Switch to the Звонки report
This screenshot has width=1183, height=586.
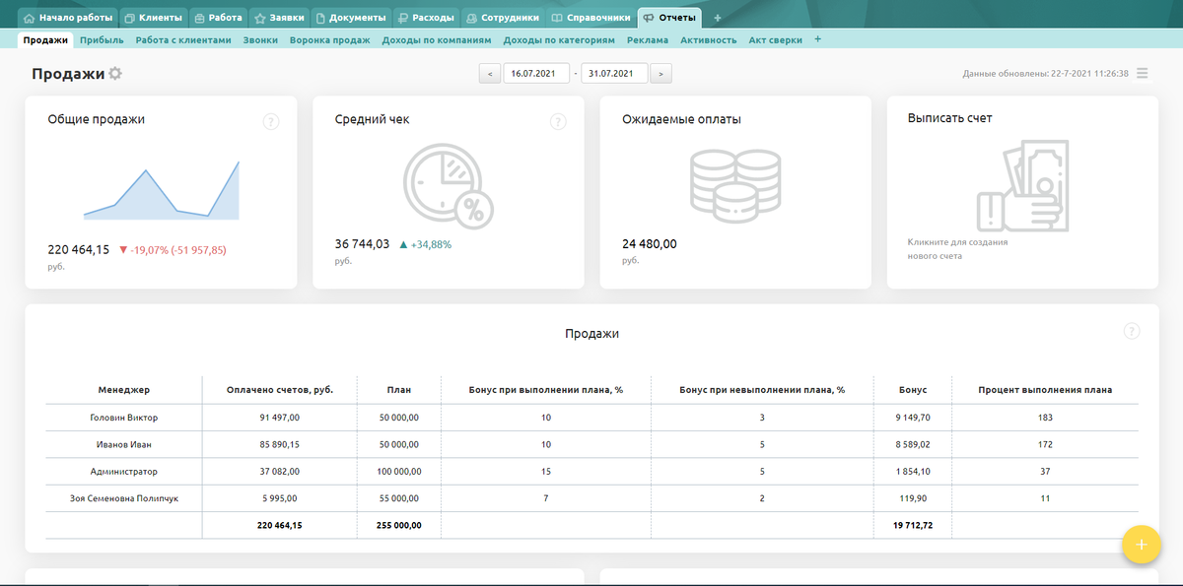(260, 40)
